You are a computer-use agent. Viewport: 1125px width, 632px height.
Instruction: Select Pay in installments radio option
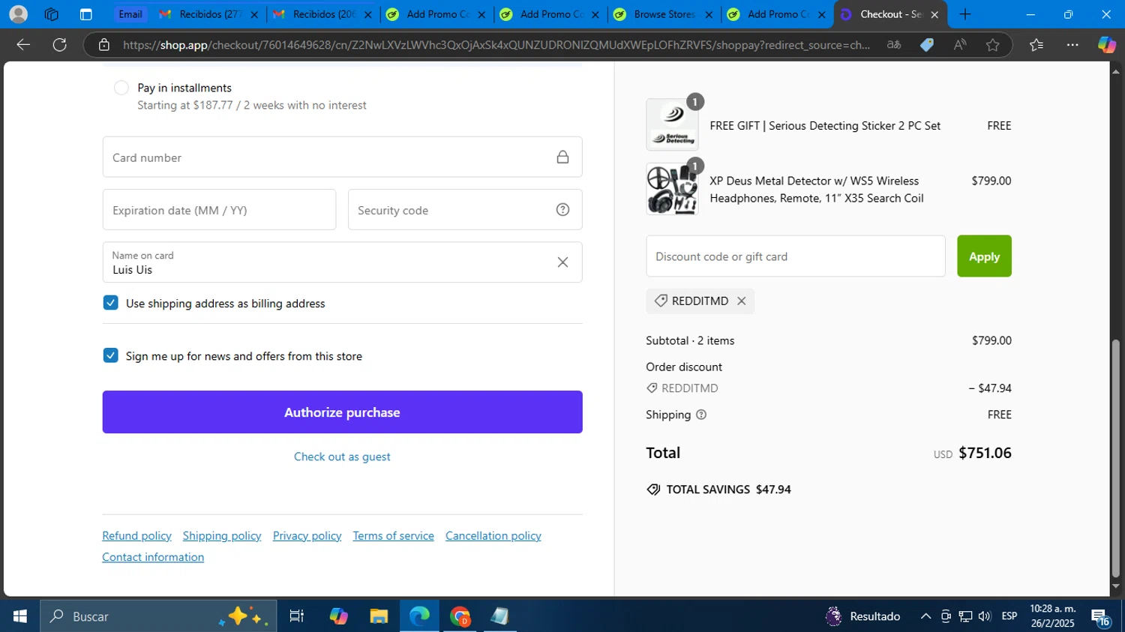(121, 88)
